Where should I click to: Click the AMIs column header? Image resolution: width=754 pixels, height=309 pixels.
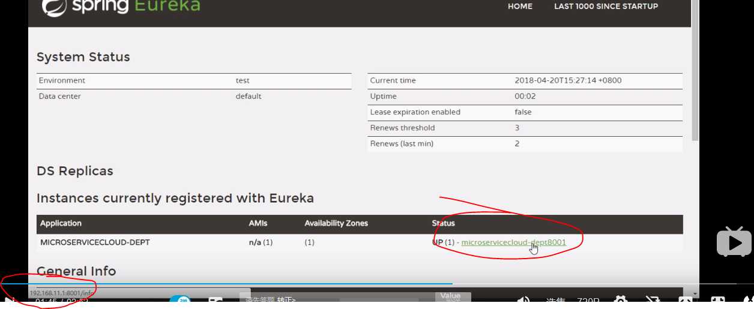pos(258,223)
